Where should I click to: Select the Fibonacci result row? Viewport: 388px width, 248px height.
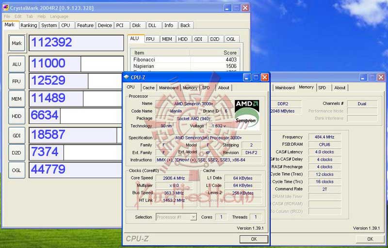click(185, 60)
